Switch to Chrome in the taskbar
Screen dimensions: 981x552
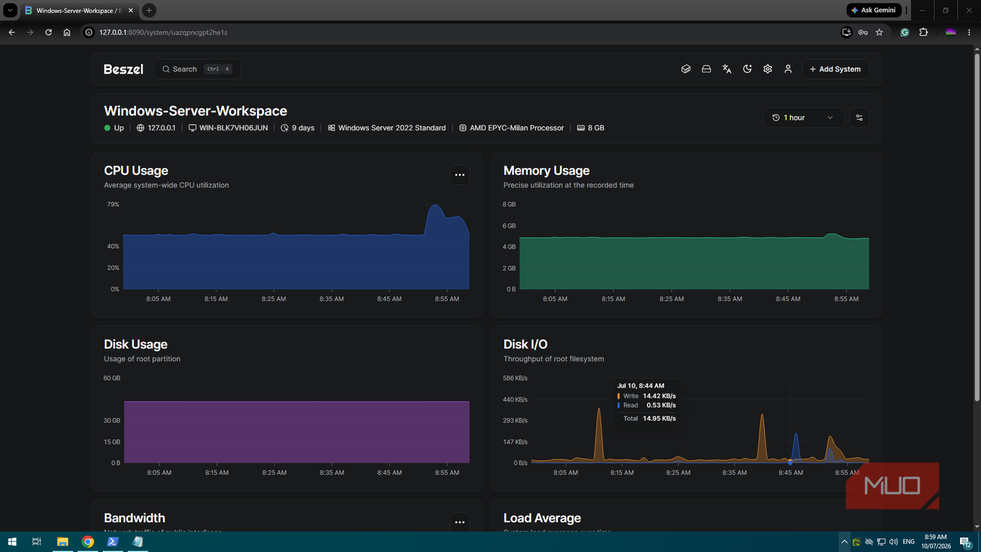tap(88, 542)
